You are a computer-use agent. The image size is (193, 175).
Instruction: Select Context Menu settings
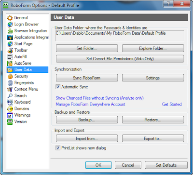pyautogui.click(x=26, y=89)
